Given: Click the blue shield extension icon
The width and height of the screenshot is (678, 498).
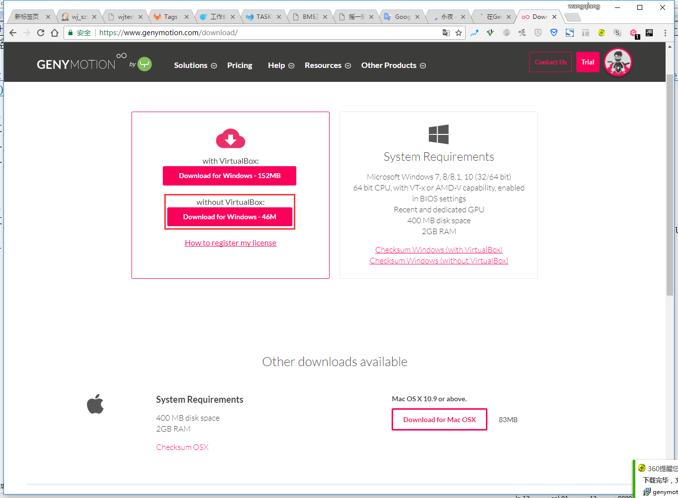Looking at the screenshot, I should click(x=554, y=33).
